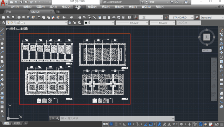Select the Multiline Text A tool
Image resolution: width=224 pixels, height=127 pixels.
pyautogui.click(x=2, y=111)
